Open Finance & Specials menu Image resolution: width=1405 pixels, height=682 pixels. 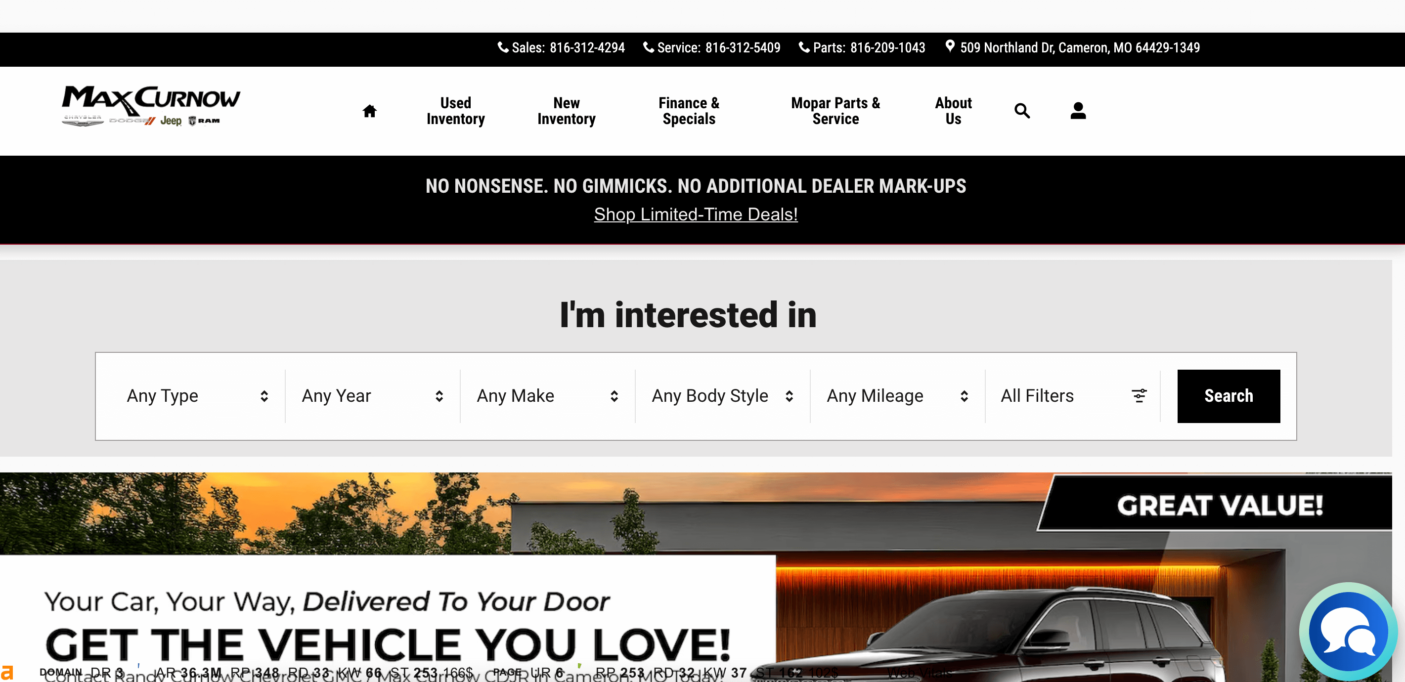(688, 111)
